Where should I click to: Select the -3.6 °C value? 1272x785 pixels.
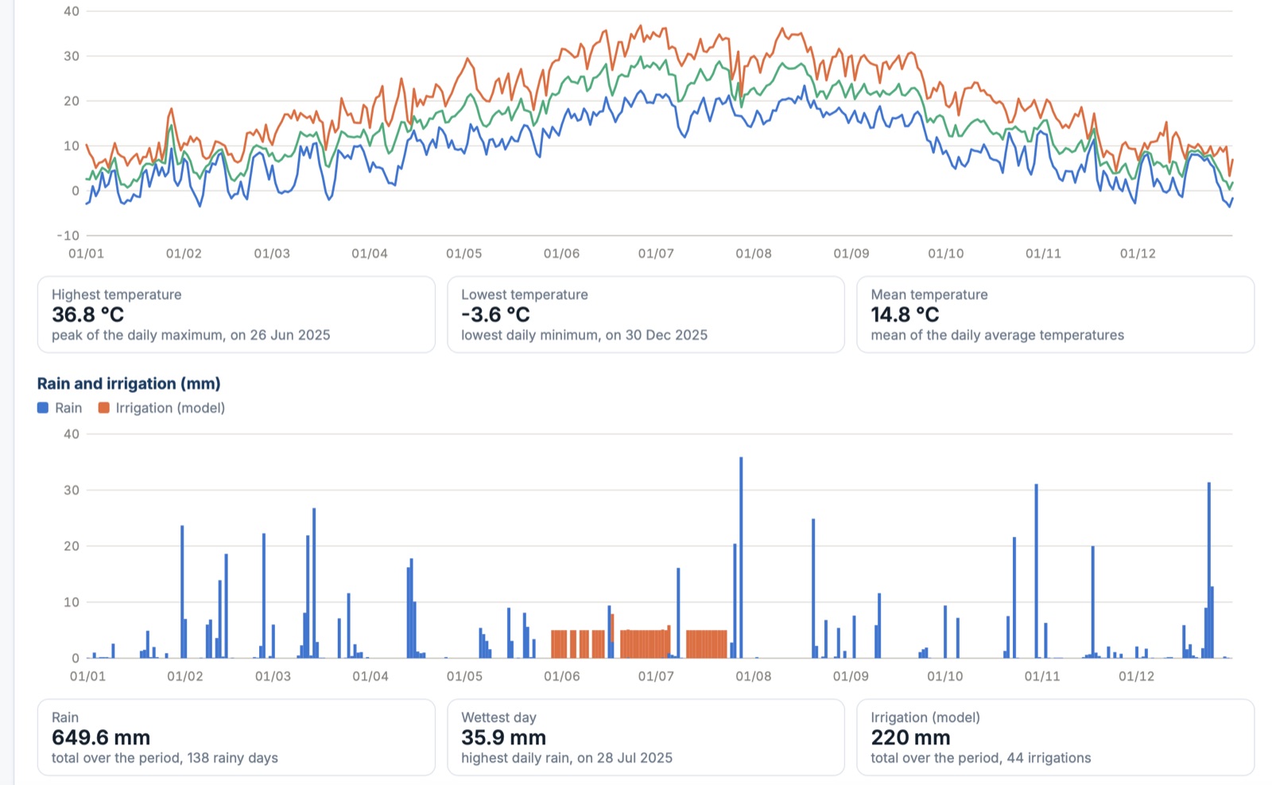click(495, 315)
